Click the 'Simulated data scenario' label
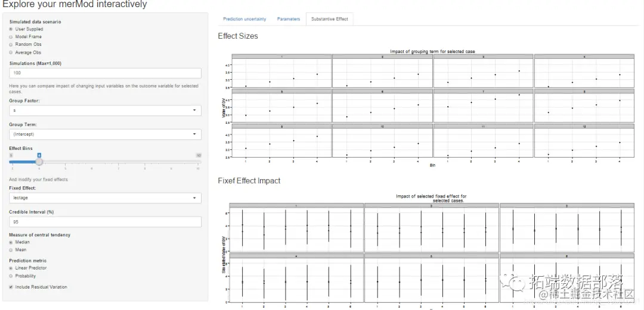 click(x=35, y=22)
